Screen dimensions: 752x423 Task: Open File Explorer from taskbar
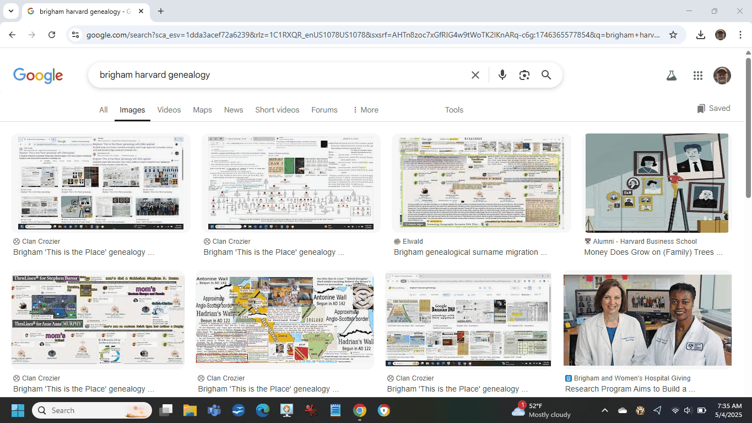[190, 410]
